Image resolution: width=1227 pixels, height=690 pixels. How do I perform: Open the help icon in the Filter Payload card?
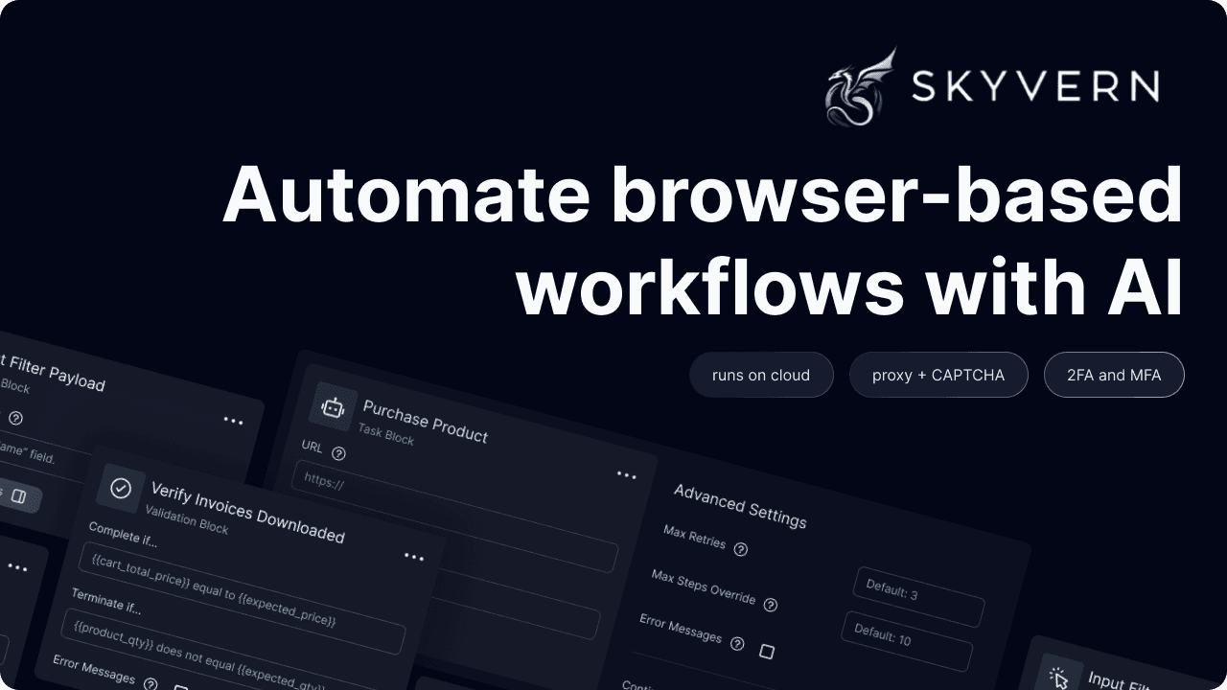coord(15,418)
